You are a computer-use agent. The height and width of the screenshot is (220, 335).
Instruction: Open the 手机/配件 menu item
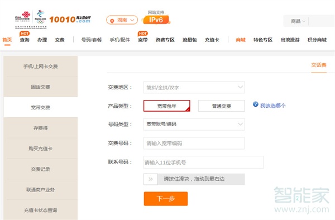click(120, 40)
